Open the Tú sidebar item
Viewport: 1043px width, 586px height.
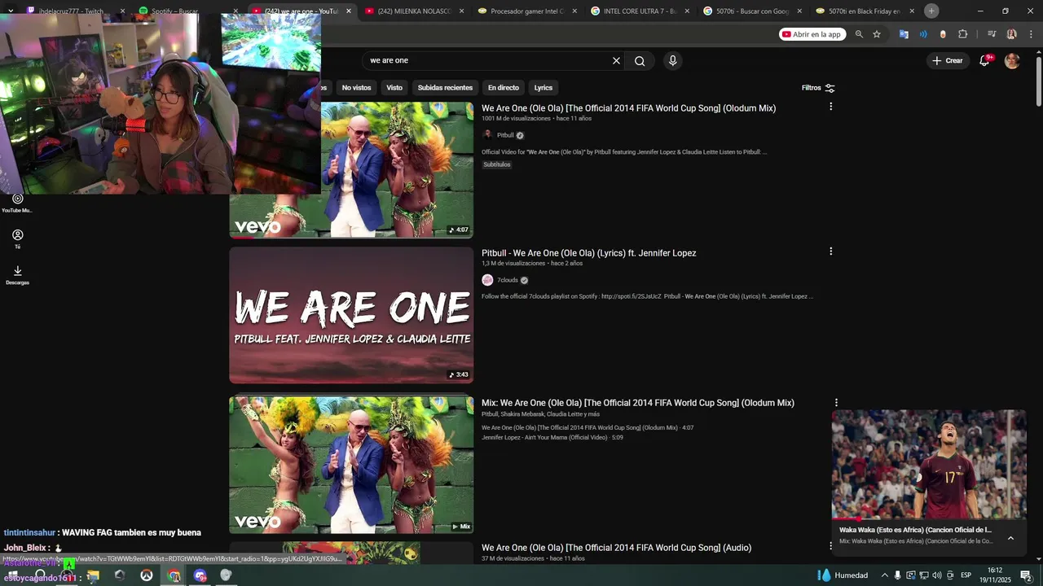click(17, 238)
